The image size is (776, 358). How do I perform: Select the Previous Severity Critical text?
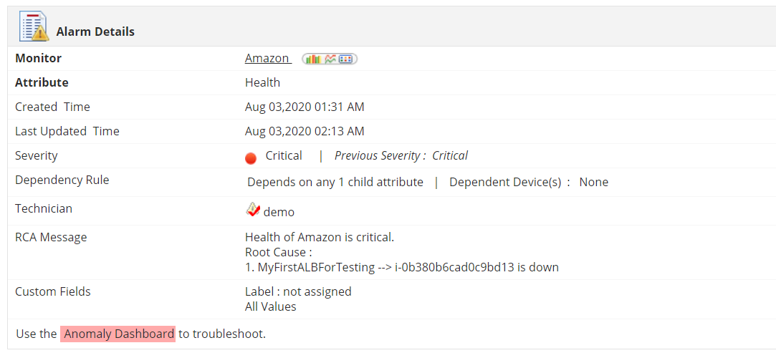coord(401,155)
